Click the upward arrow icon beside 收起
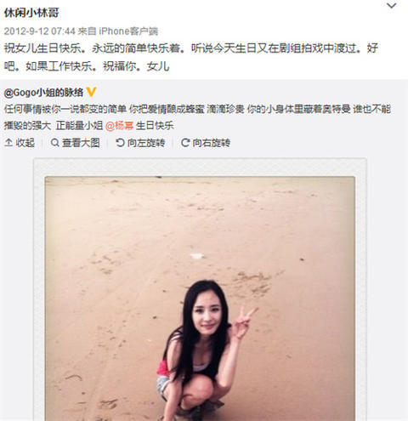Image resolution: width=408 pixels, height=421 pixels. [x=8, y=143]
